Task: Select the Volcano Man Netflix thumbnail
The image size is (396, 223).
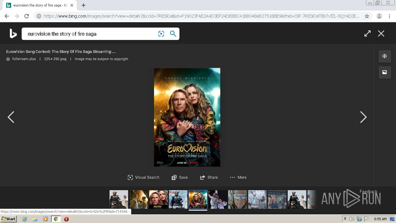Action: click(178, 199)
